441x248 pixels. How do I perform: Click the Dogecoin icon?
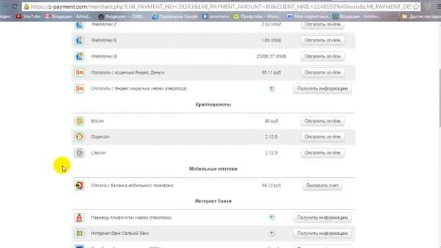79,136
